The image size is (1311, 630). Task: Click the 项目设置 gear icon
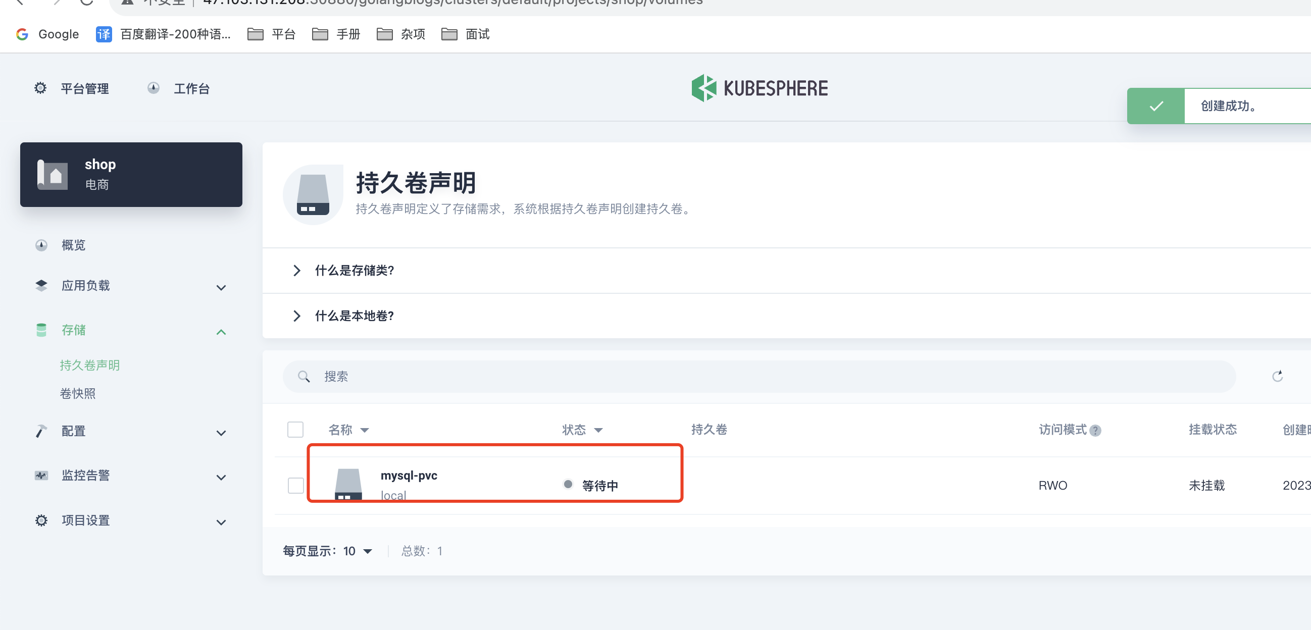point(41,520)
